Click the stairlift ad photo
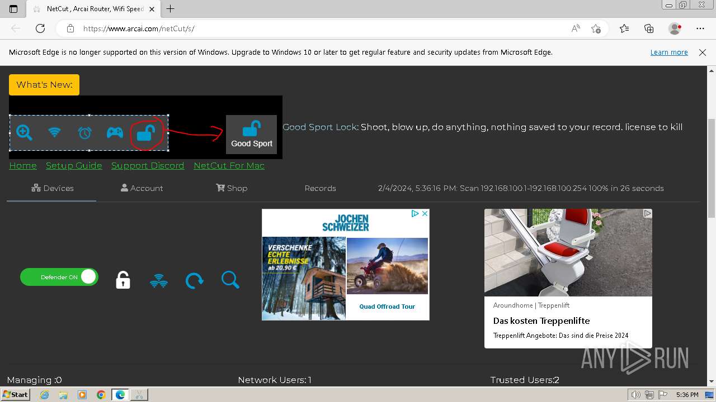The image size is (716, 402). point(568,252)
